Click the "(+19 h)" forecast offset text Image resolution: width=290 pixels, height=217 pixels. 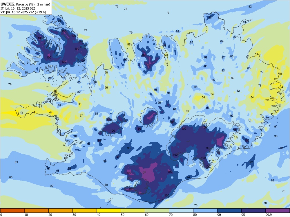[40, 12]
